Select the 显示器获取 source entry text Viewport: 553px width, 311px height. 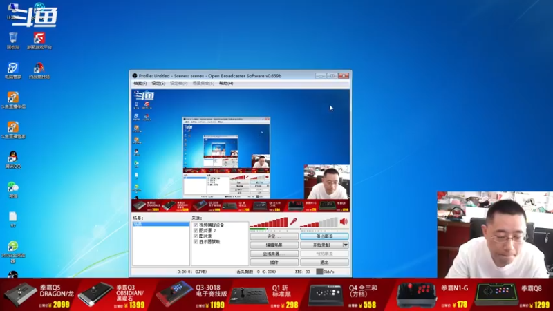(x=209, y=242)
